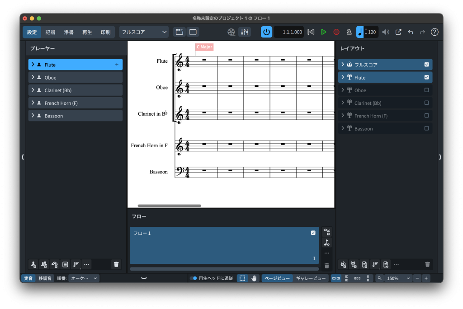Open the フルスコア layout dropdown
The width and height of the screenshot is (463, 309).
(144, 32)
